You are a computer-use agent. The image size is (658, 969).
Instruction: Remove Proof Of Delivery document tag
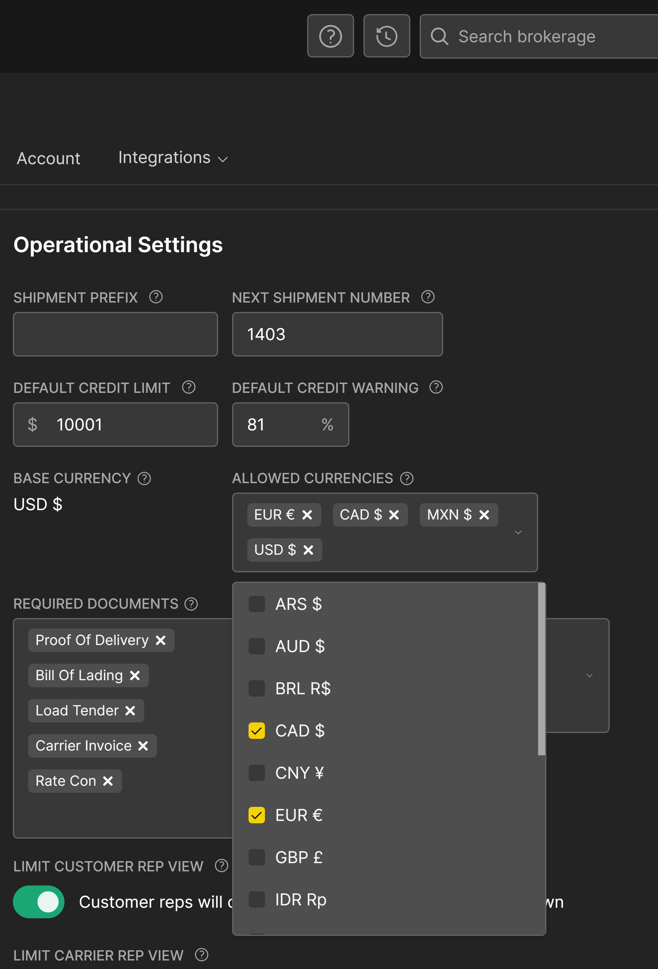tap(160, 640)
